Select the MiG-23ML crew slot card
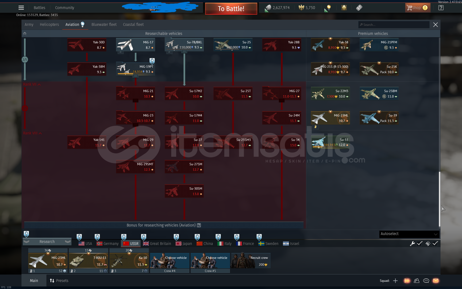The height and width of the screenshot is (289, 462). [48, 261]
